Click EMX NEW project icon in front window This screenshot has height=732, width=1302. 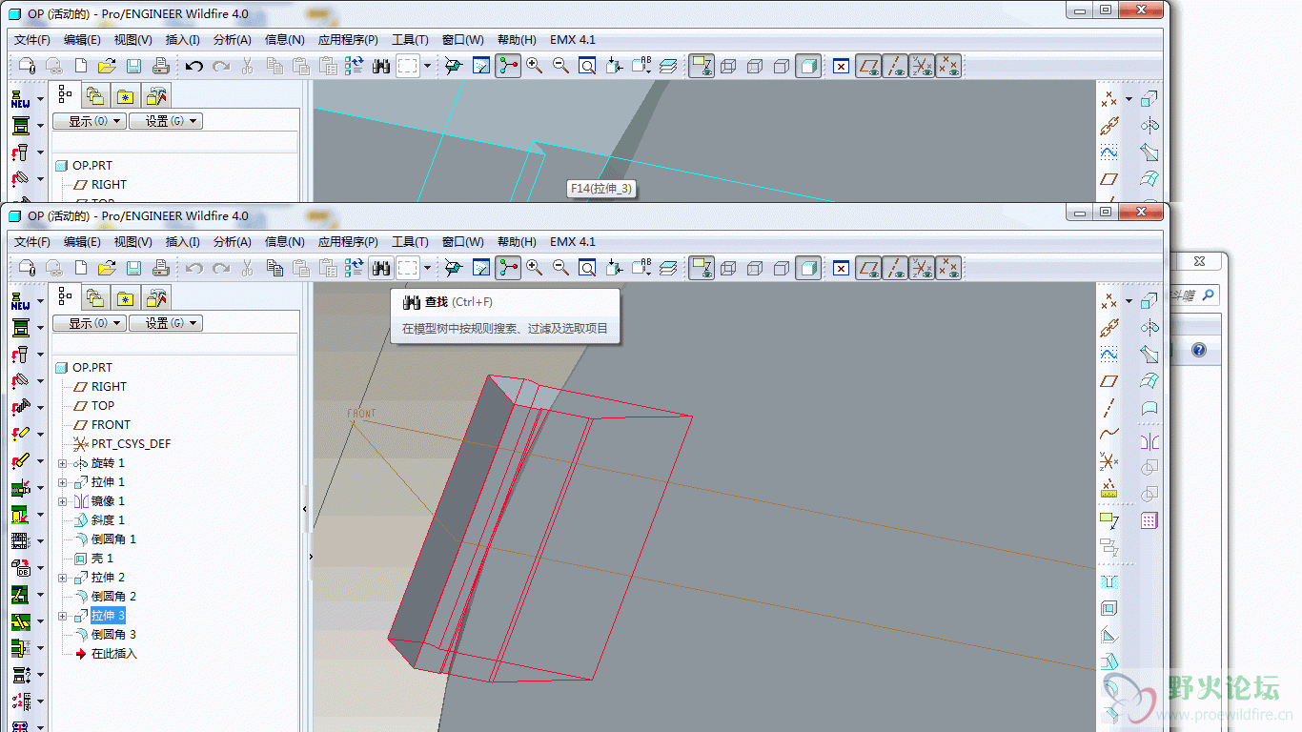click(x=20, y=302)
